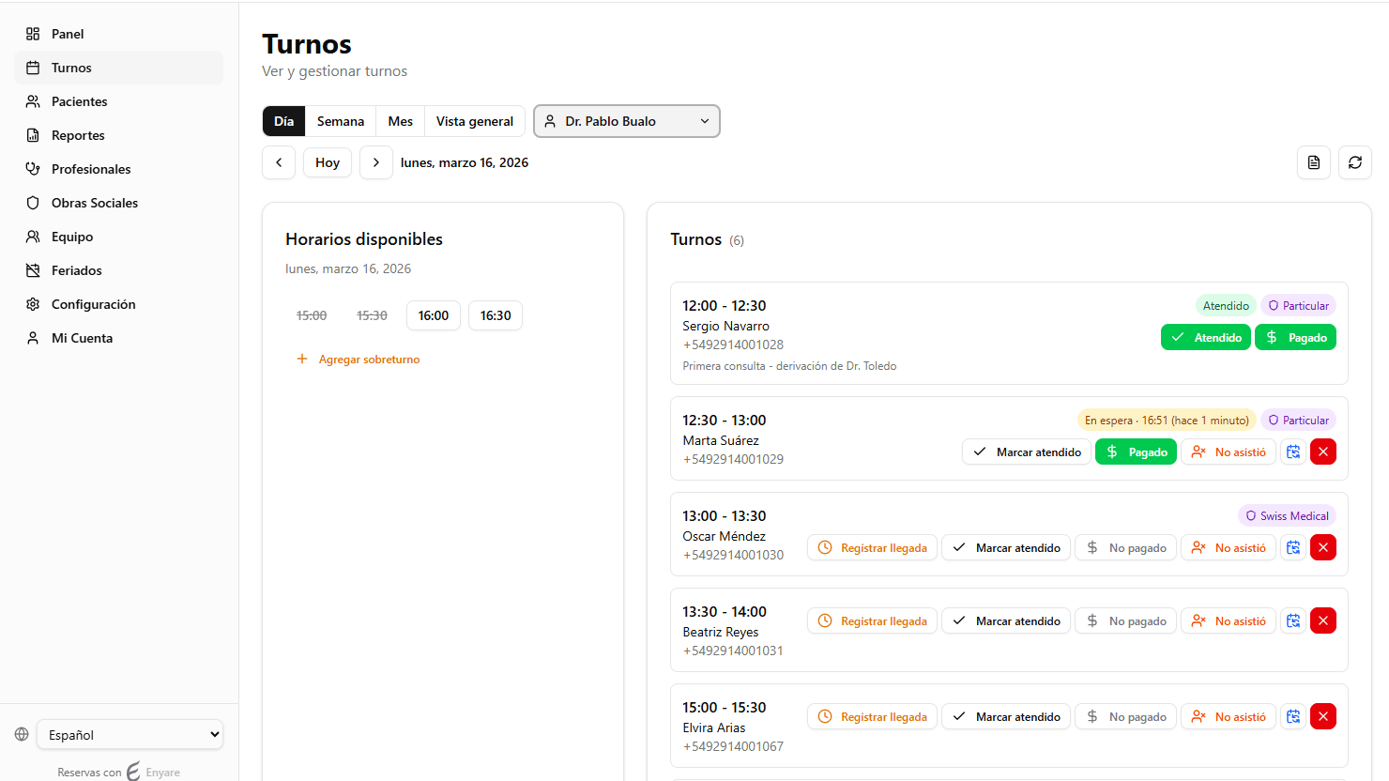Viewport: 1389px width, 781px height.
Task: Click the red cancel icon for Marta Suárez
Action: [1322, 452]
